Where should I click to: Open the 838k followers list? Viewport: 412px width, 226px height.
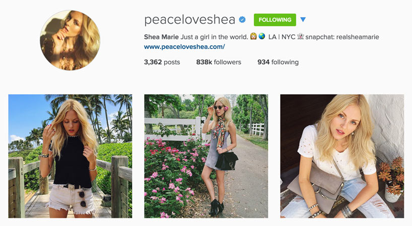coord(219,62)
